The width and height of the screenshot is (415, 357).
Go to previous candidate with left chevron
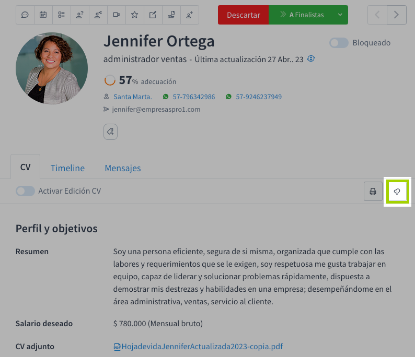[x=377, y=15]
